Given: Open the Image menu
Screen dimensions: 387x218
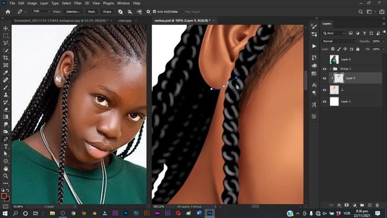Looking at the screenshot, I should pyautogui.click(x=32, y=3).
